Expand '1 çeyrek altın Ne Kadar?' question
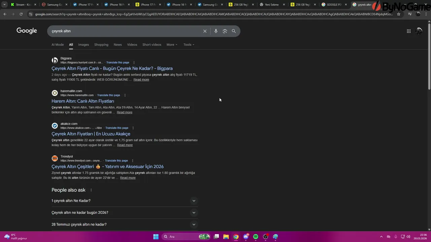Screen dimensions: 431x242 (x=125, y=201)
